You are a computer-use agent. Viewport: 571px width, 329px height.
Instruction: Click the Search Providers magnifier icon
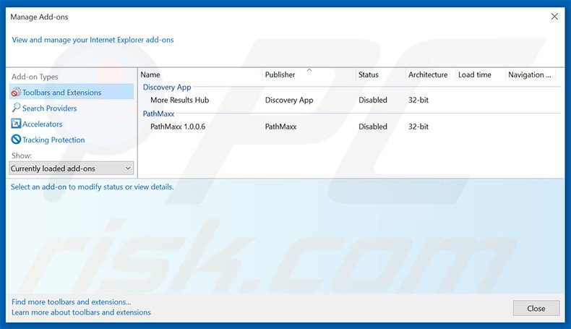[16, 108]
